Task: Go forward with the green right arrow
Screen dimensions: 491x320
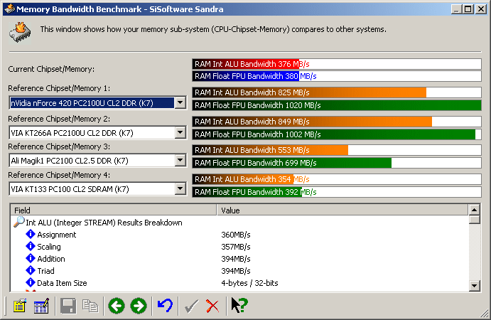Action: tap(139, 306)
